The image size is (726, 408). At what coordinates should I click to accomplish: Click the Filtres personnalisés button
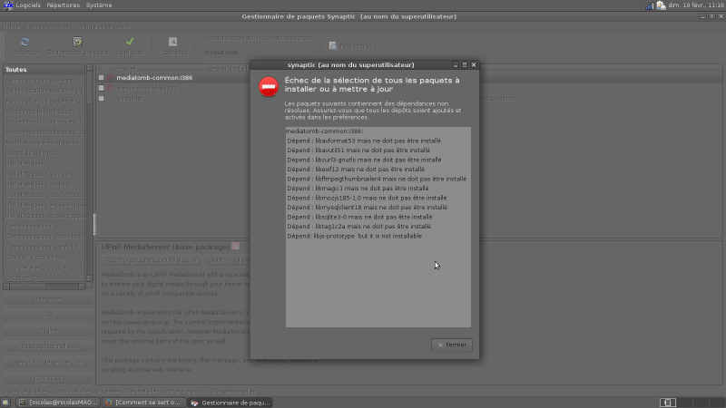pyautogui.click(x=48, y=346)
